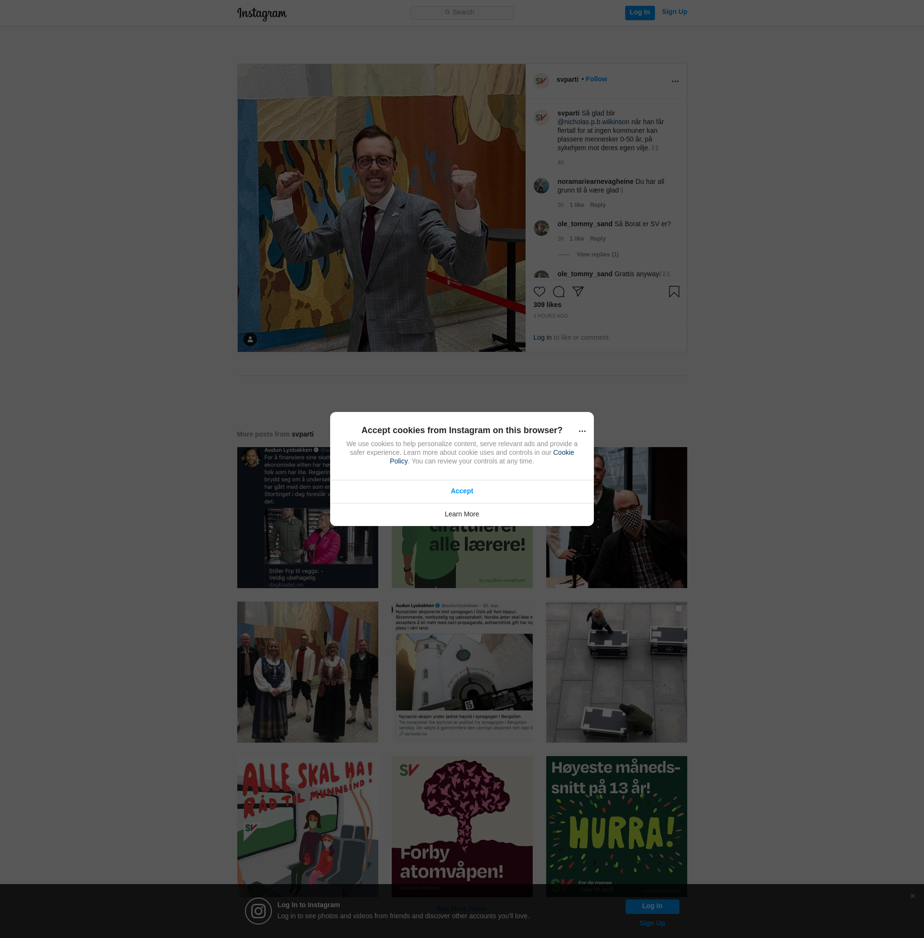Click '1 like' under noramariearnevagheine comment
Image resolution: width=924 pixels, height=938 pixels.
tap(577, 205)
